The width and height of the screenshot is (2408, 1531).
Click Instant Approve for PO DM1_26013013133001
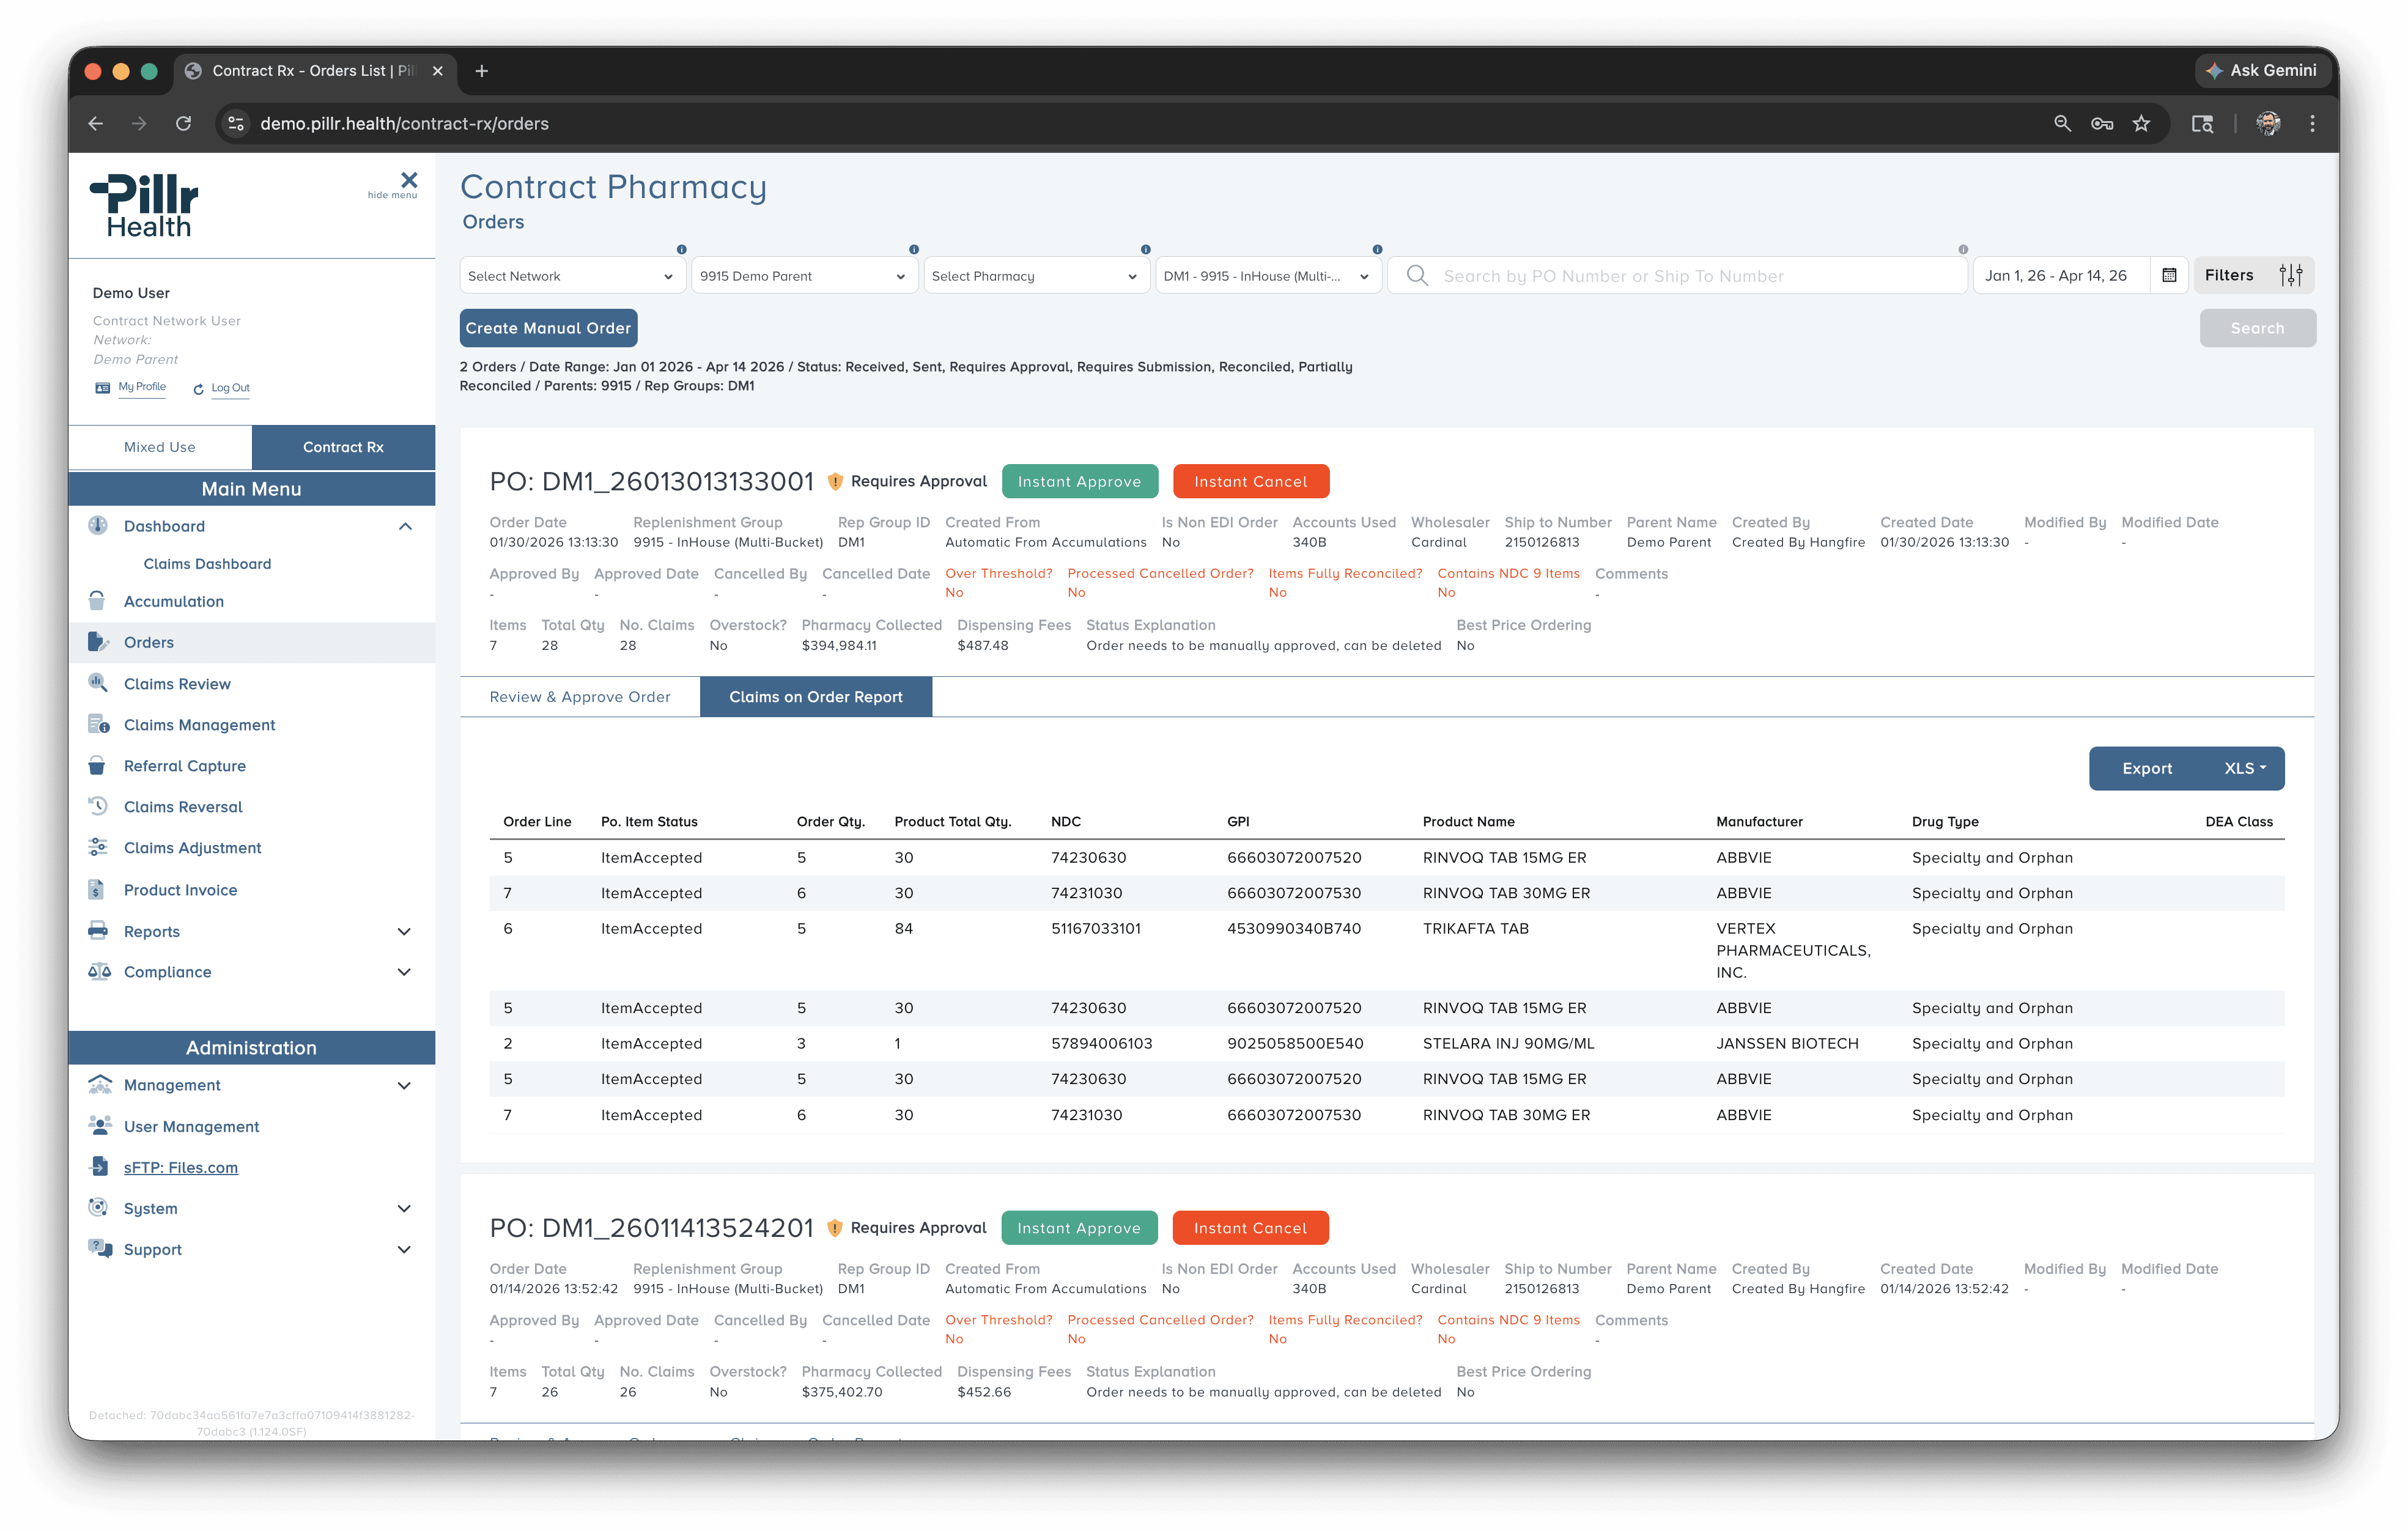[x=1079, y=481]
